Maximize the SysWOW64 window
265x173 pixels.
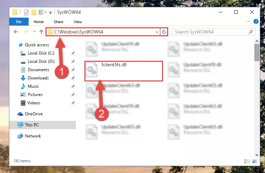point(236,12)
